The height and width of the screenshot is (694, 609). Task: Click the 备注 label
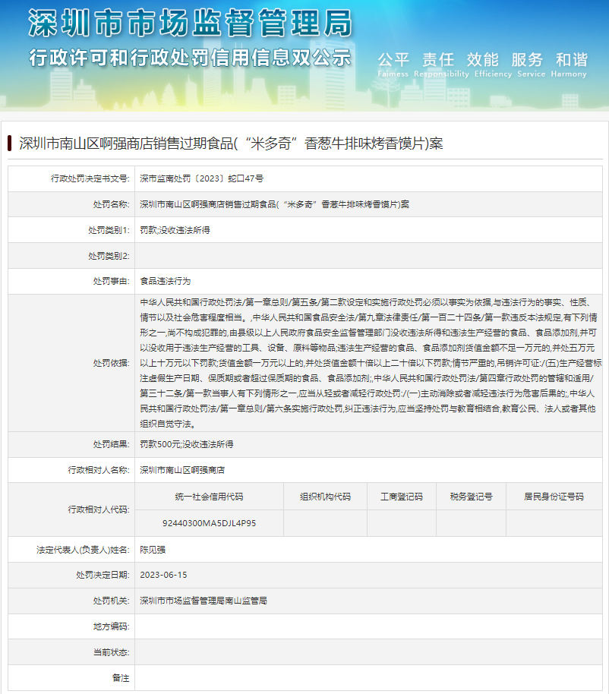(x=121, y=677)
